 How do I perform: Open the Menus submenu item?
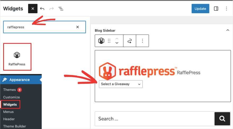click(x=8, y=112)
